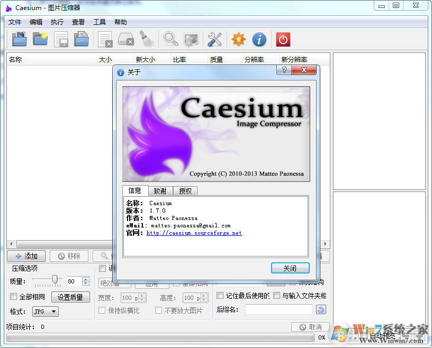Screen dimensions: 432x348
Task: Enable the 全部相同 checkbox
Action: (x=13, y=296)
